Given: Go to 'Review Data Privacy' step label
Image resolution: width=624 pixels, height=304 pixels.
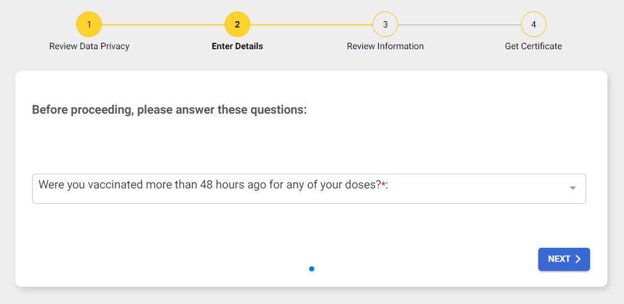Looking at the screenshot, I should pos(89,46).
